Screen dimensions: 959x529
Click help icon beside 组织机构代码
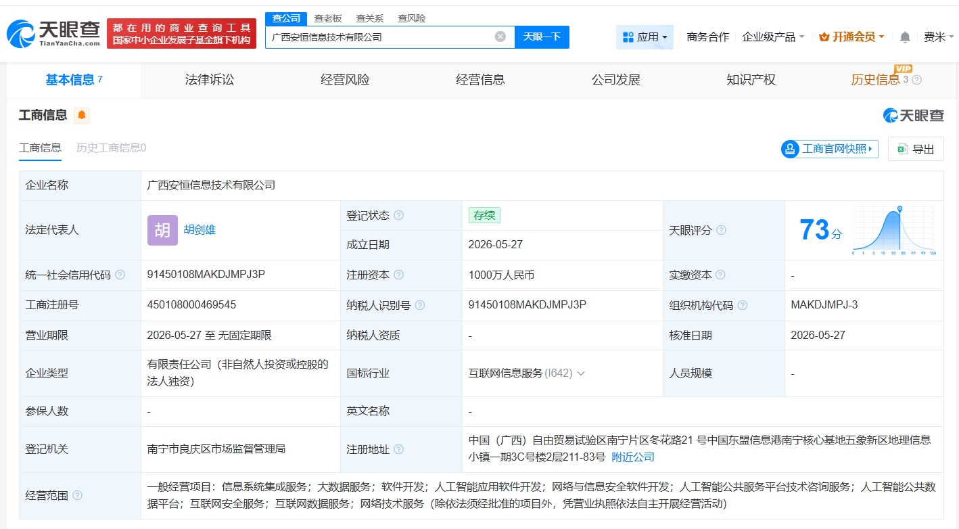(x=742, y=305)
